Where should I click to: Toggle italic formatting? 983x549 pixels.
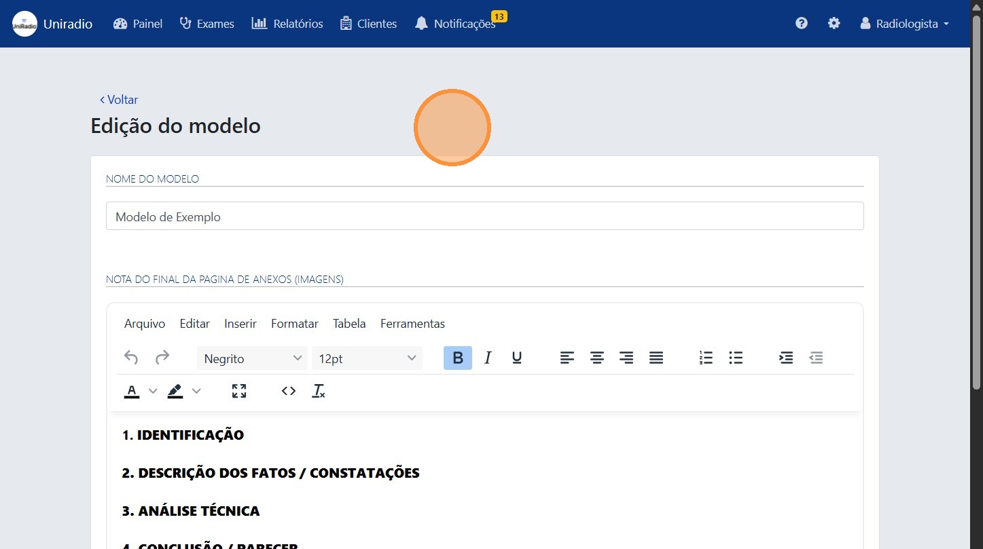click(487, 358)
